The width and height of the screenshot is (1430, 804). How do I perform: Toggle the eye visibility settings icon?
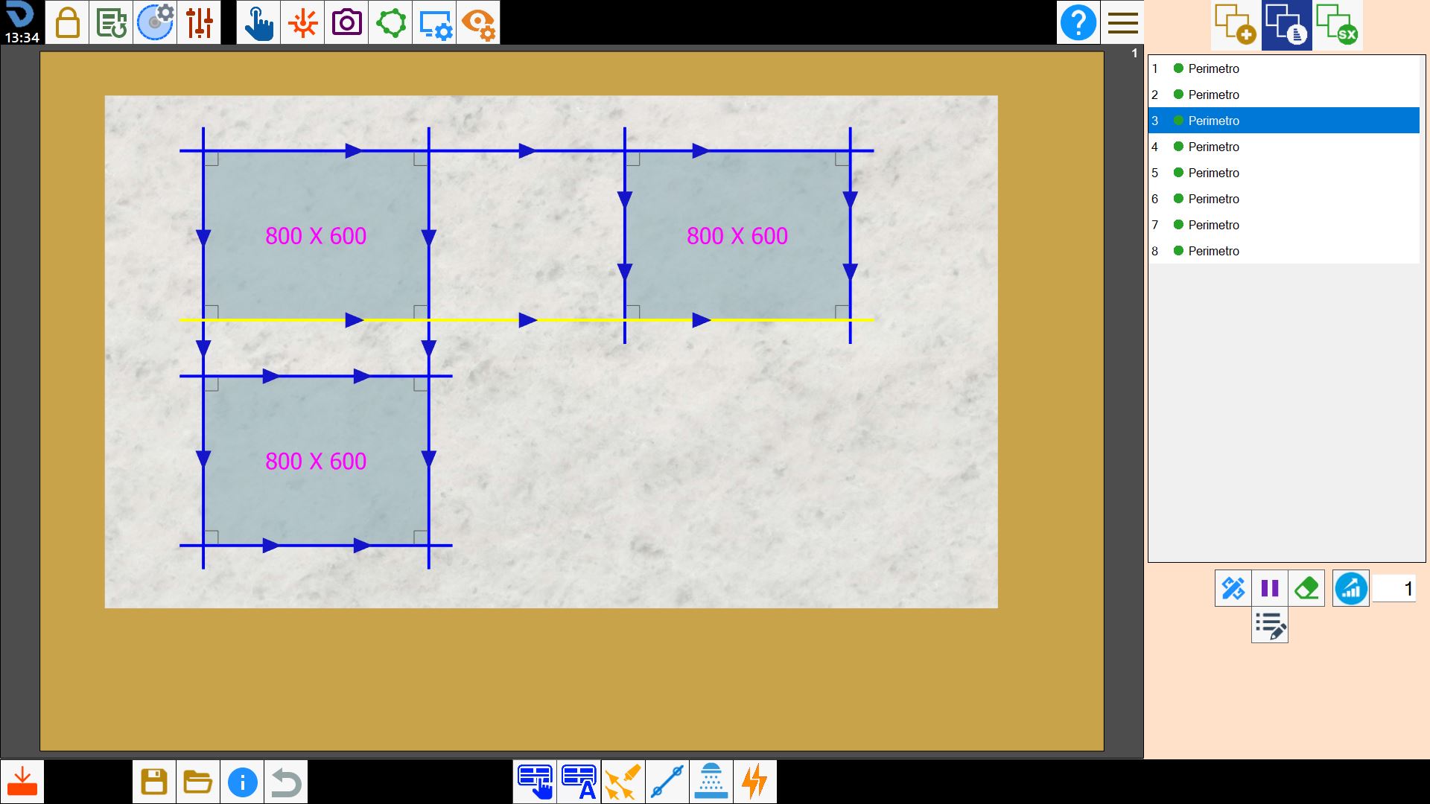(x=478, y=22)
